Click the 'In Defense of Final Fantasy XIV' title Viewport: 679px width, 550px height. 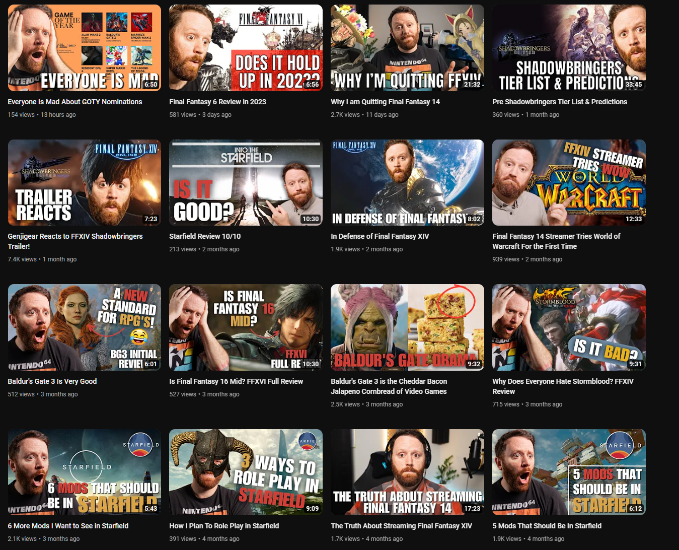pyautogui.click(x=380, y=236)
